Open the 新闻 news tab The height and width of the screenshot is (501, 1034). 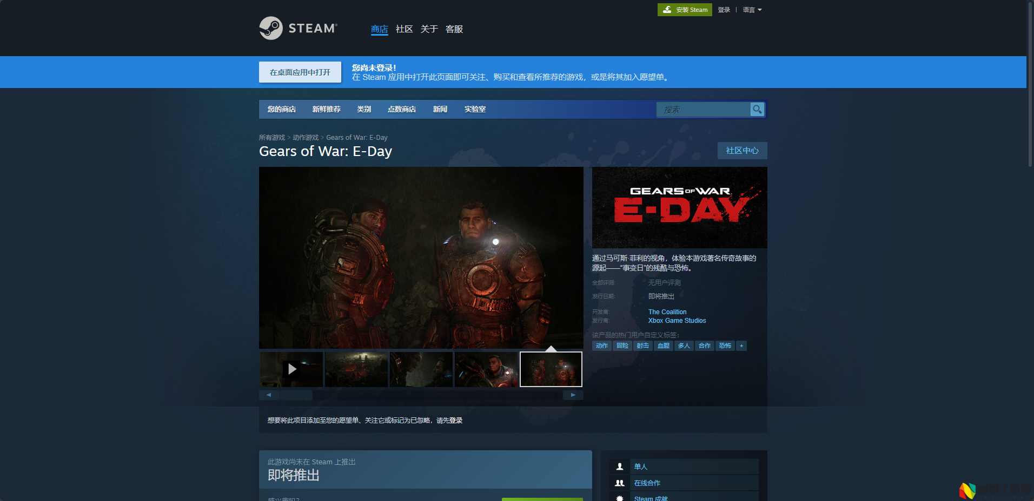pos(440,109)
